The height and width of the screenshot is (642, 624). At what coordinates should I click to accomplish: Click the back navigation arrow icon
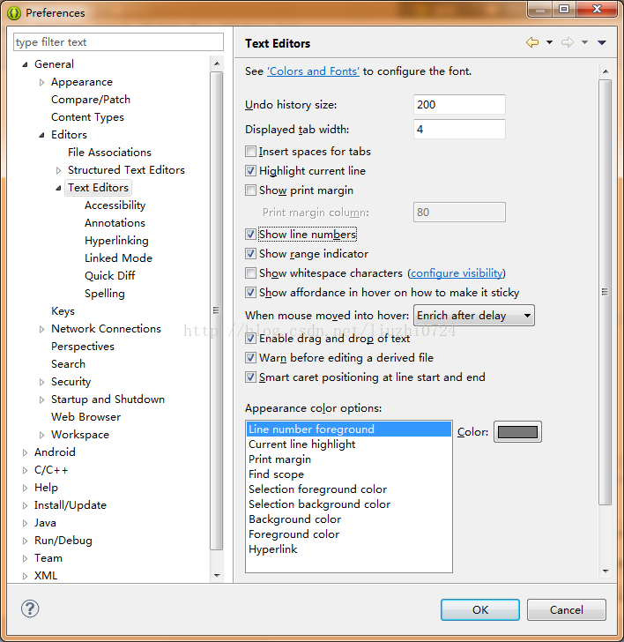tap(532, 42)
